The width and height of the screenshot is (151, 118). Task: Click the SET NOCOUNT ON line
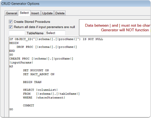coord(36,70)
